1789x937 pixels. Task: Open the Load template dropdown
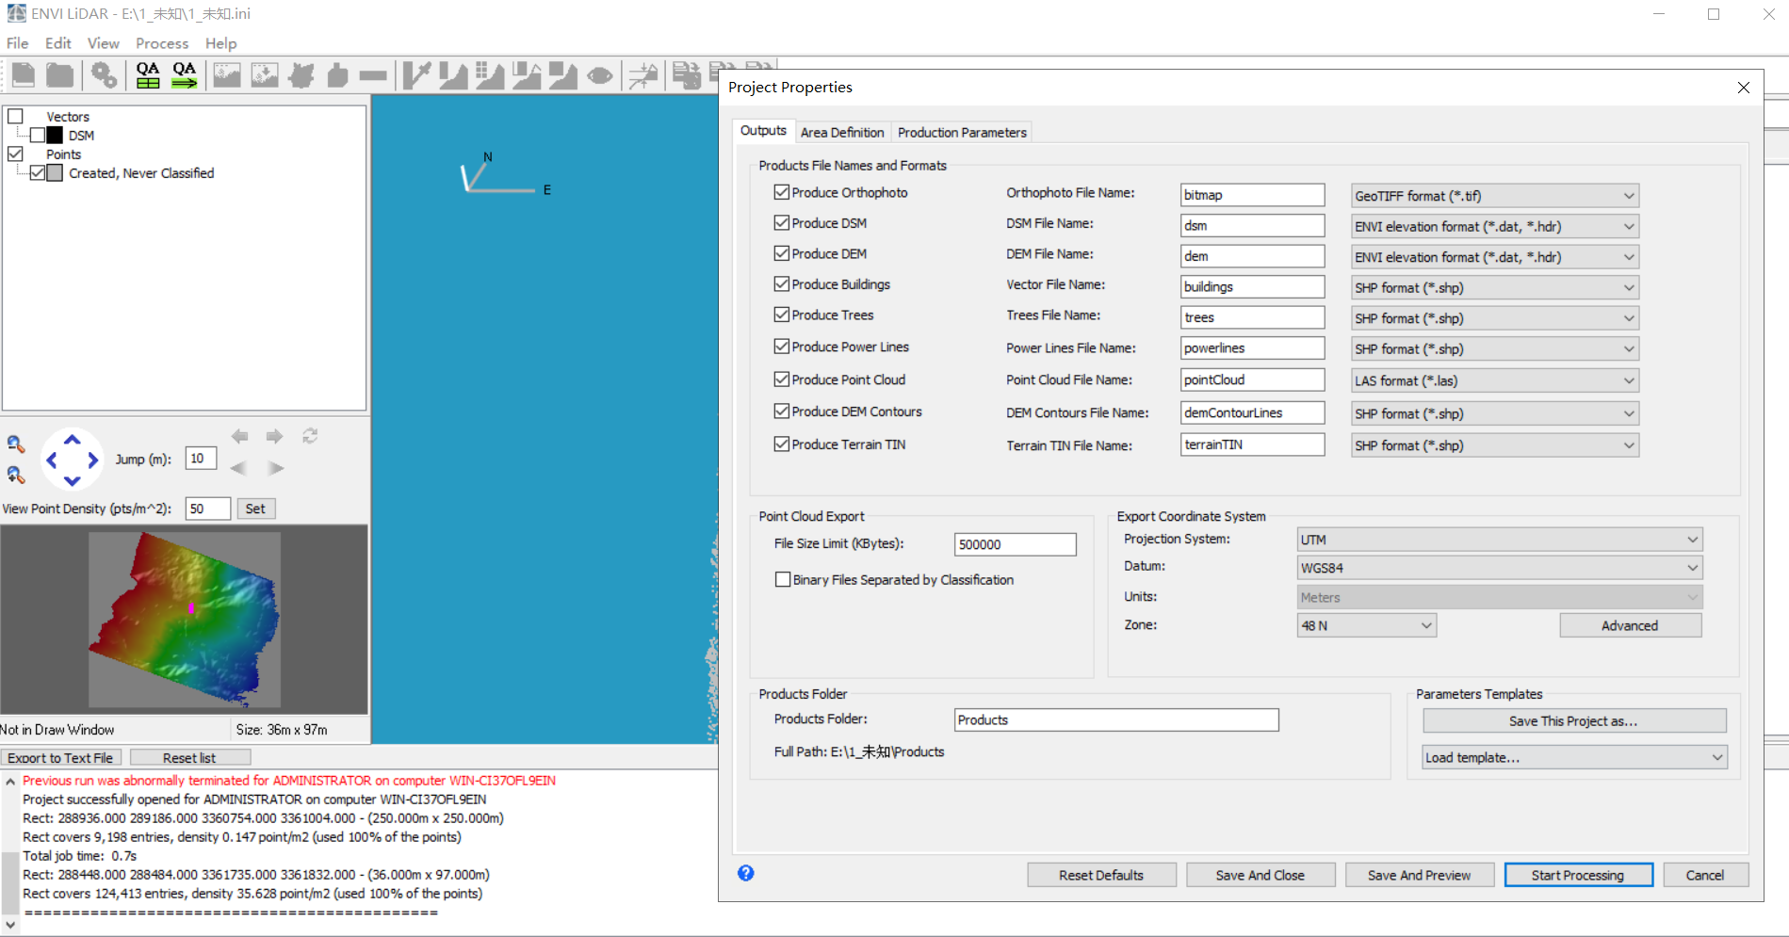coord(1575,757)
